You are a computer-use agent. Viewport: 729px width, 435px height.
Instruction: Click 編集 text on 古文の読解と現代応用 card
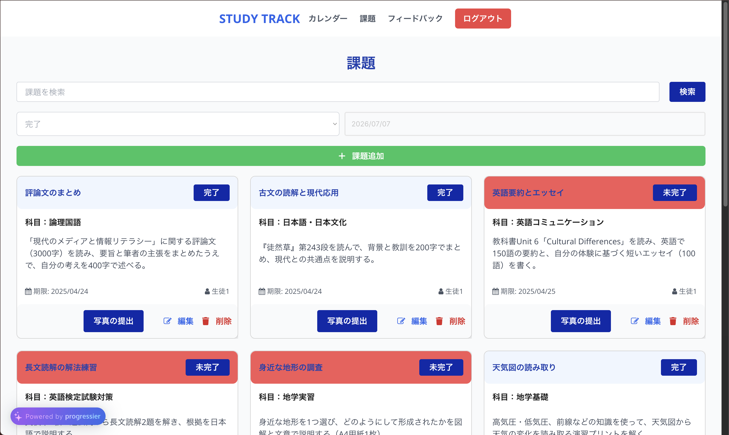(419, 321)
